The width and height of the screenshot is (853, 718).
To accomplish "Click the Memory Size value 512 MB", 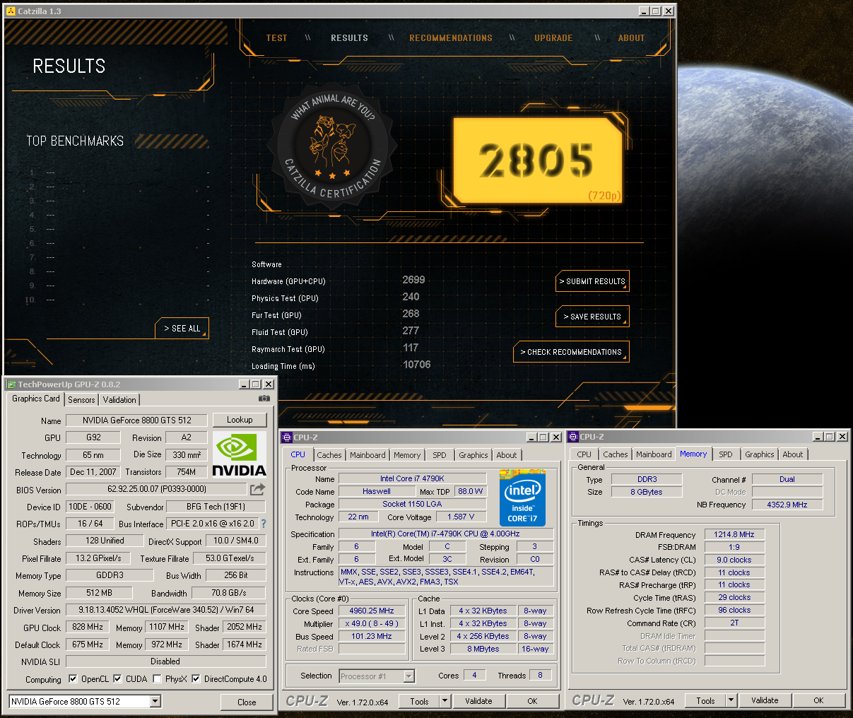I will coord(99,593).
